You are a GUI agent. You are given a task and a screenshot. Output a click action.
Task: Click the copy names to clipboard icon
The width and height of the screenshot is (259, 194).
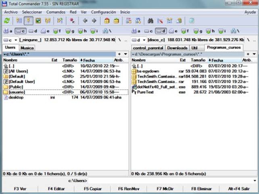point(179,21)
